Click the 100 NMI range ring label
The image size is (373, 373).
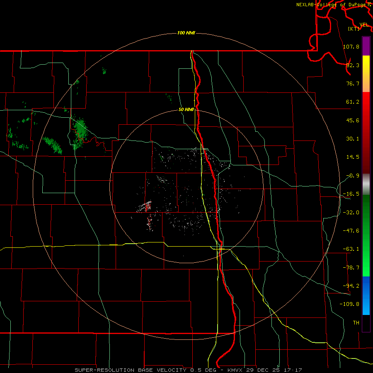(x=186, y=33)
